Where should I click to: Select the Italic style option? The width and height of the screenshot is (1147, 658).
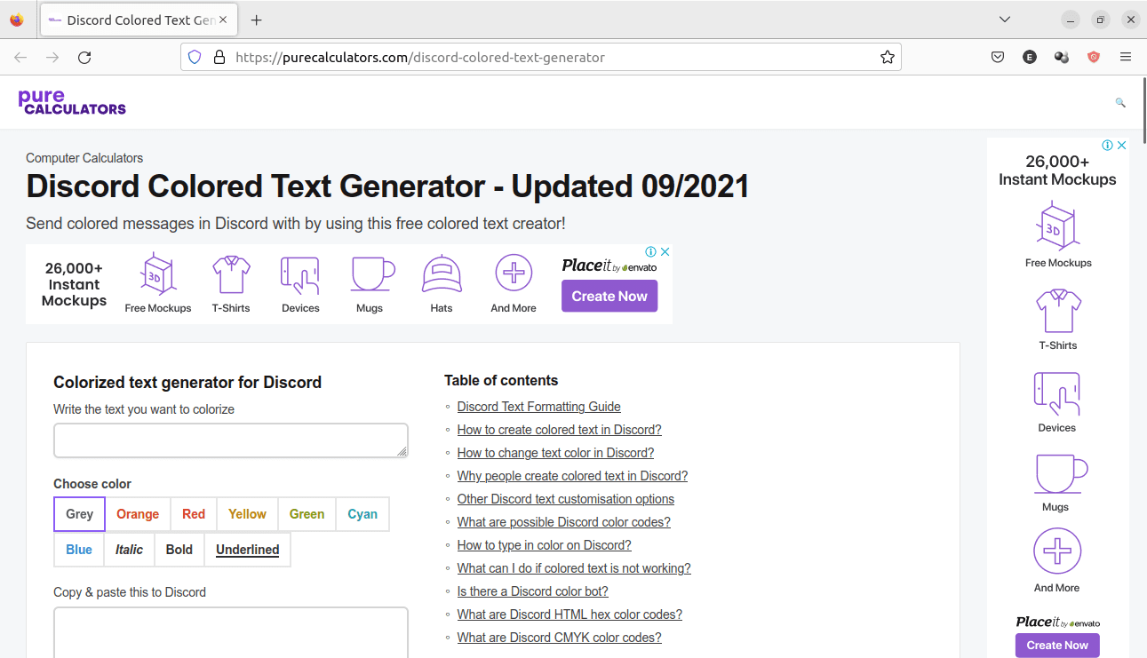coord(130,550)
